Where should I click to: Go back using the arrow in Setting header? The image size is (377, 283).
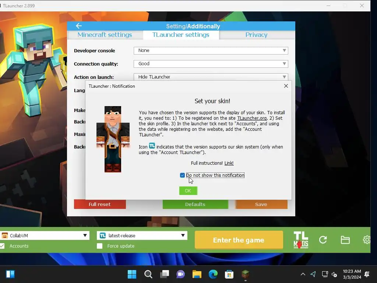click(79, 26)
